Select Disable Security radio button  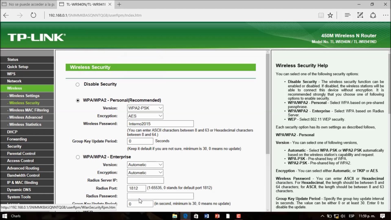[x=78, y=84]
